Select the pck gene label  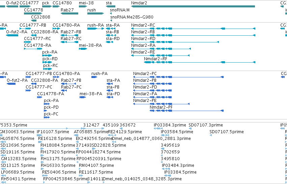click(x=46, y=3)
